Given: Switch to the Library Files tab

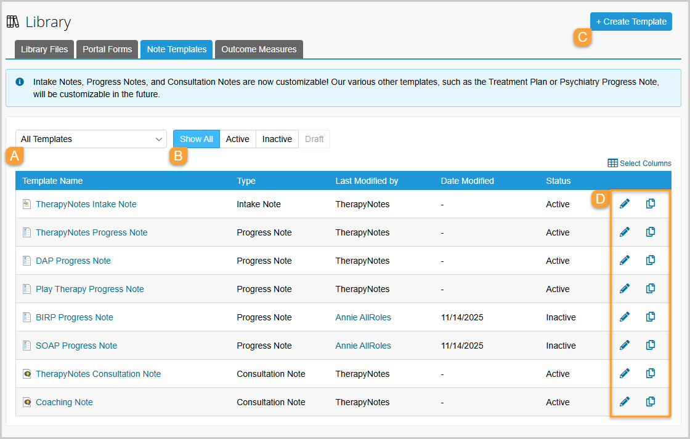Looking at the screenshot, I should 44,49.
